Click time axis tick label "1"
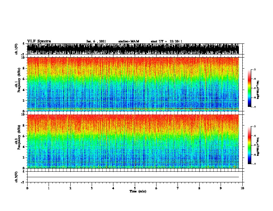Image resolution: width=273 pixels, height=211 pixels. tap(49, 188)
